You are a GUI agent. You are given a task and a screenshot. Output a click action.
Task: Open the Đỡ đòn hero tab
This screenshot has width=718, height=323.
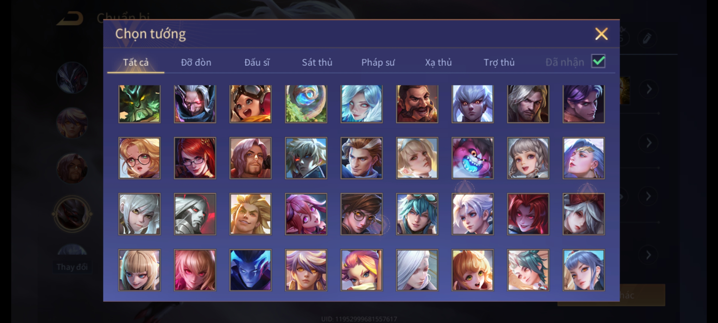pos(196,62)
